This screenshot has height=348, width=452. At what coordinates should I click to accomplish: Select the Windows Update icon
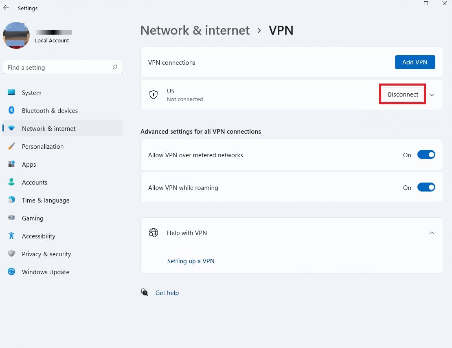pos(12,272)
